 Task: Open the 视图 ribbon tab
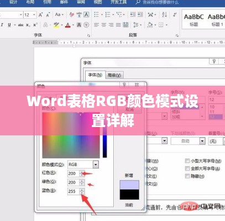98,2
